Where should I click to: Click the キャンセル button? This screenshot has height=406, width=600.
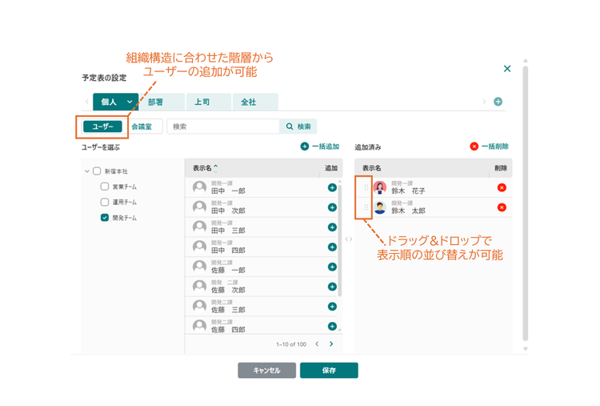pos(266,371)
